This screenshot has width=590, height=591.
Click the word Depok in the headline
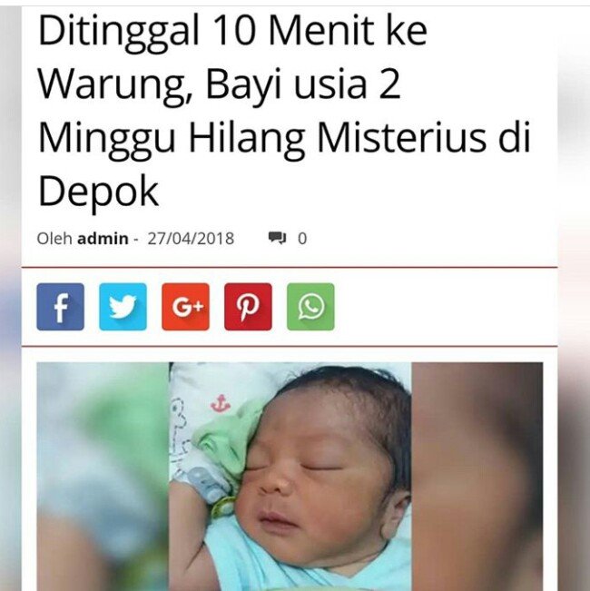click(x=98, y=192)
